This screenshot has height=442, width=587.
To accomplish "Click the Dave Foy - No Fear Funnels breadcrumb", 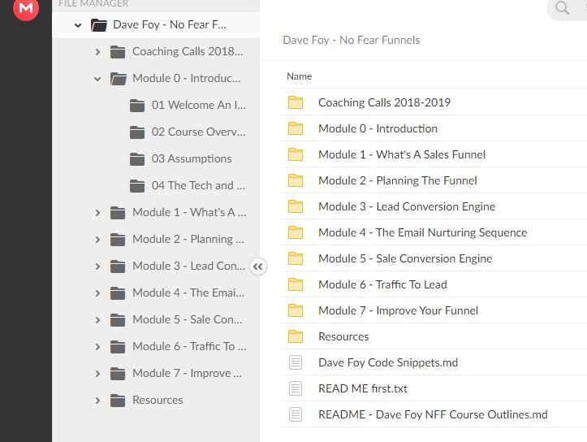I will (x=351, y=40).
